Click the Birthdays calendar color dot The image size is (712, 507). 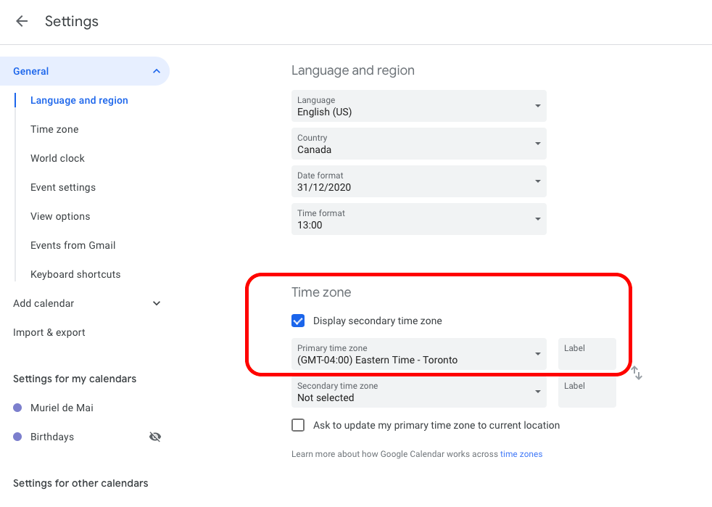click(x=17, y=437)
